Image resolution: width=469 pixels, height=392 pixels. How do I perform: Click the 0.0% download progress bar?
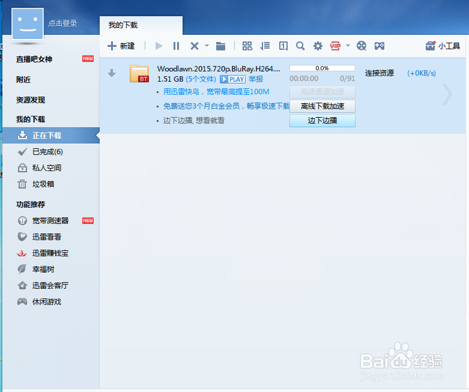click(x=322, y=68)
